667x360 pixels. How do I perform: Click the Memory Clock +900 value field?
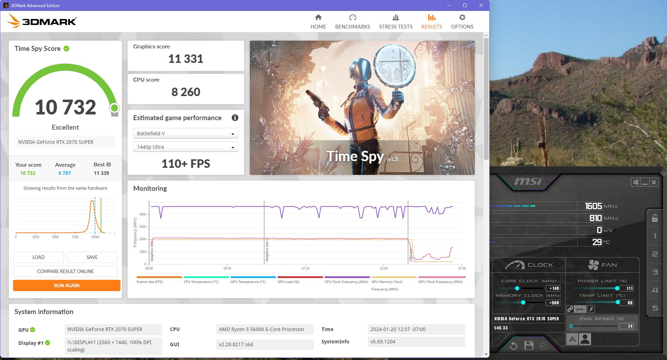click(554, 303)
